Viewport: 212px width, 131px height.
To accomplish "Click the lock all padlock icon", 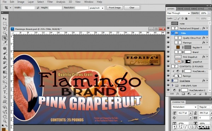I will click(x=186, y=18).
